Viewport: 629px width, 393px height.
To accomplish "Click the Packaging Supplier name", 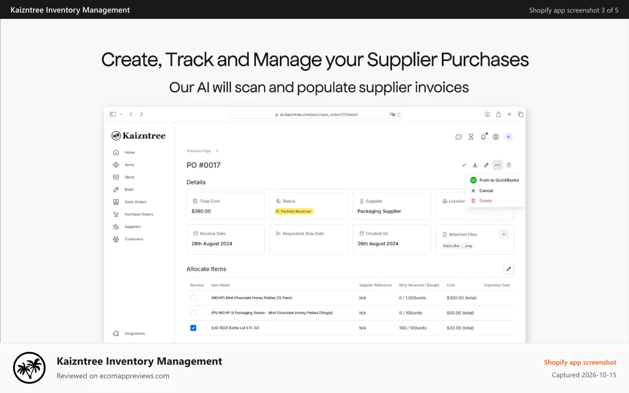I will click(379, 211).
